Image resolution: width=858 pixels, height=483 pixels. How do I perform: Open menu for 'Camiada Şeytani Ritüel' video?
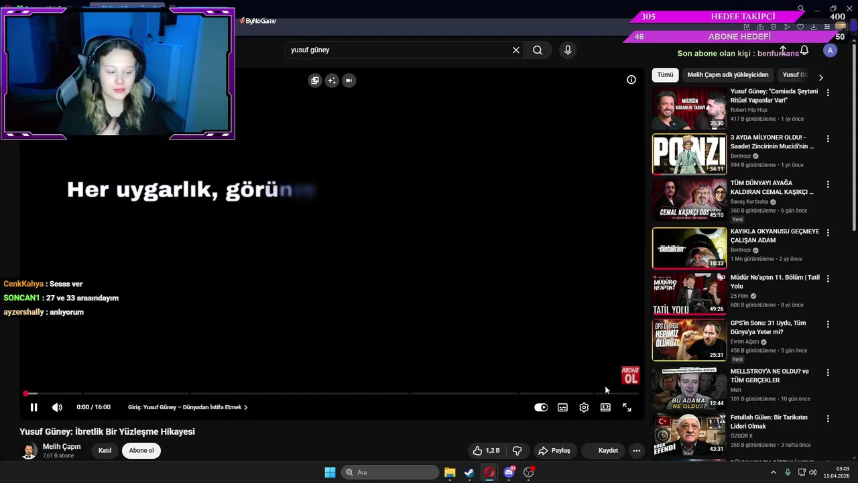[828, 93]
